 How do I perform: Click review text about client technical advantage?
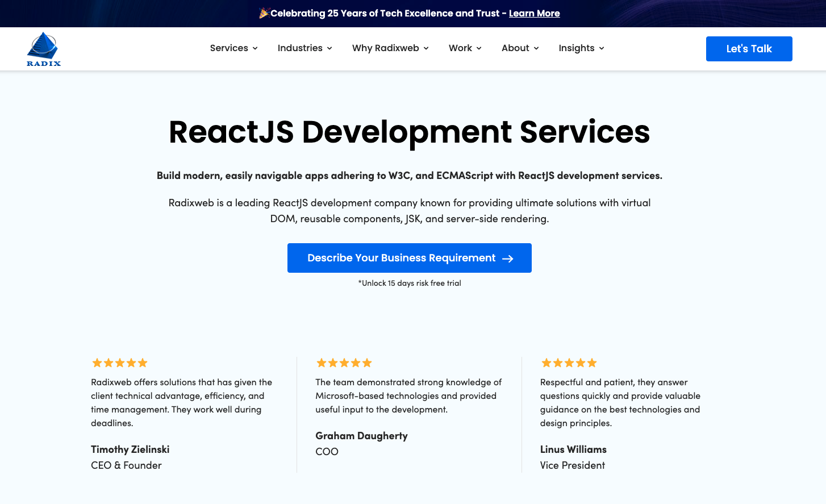[x=182, y=403]
